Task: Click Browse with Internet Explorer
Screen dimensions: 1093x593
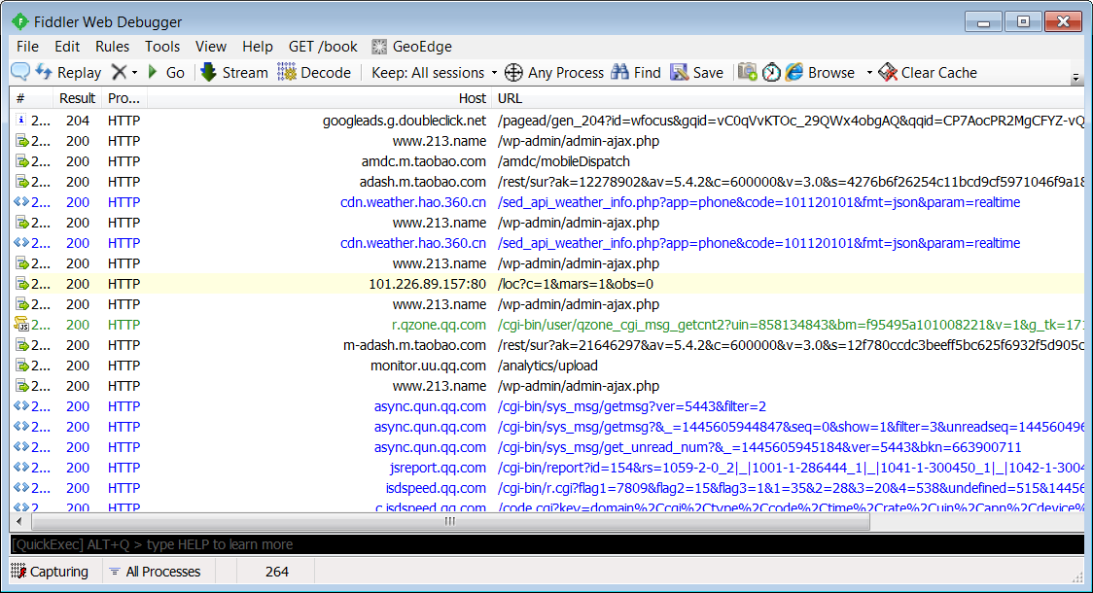Action: [x=820, y=72]
